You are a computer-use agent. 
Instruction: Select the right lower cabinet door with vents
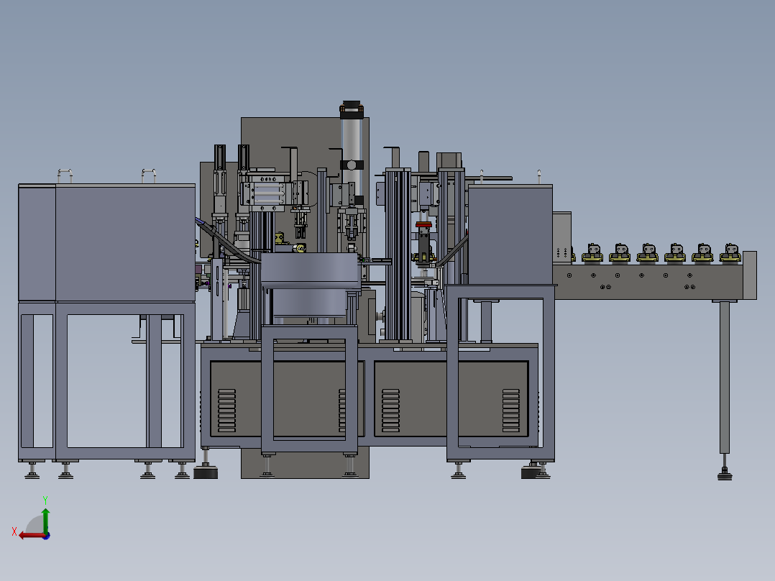pos(451,399)
